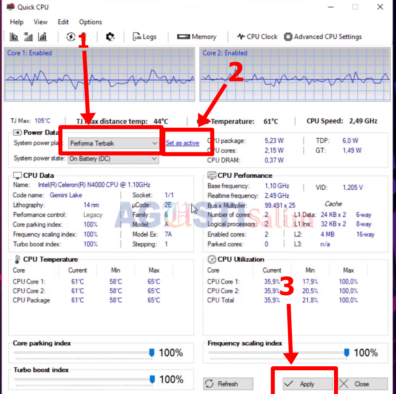Click the Model Ex value 7A
Screen dimensions: 396x394
tap(168, 235)
